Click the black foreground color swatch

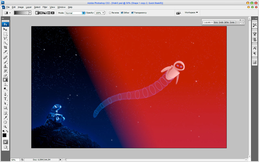coord(4,135)
